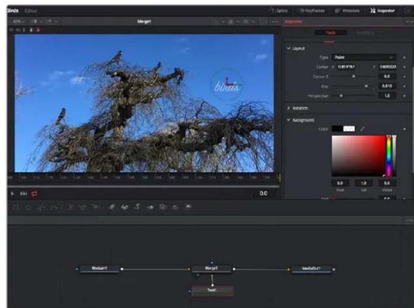Add the Text 3D (Aa) tool
Screen dimensions: 414x308
pos(124,207)
